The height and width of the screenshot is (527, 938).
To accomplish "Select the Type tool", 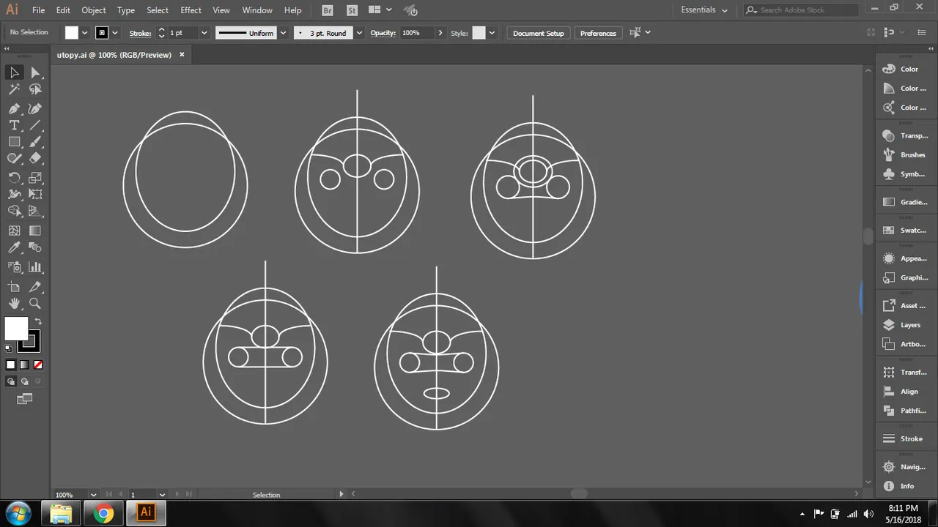I will point(14,125).
